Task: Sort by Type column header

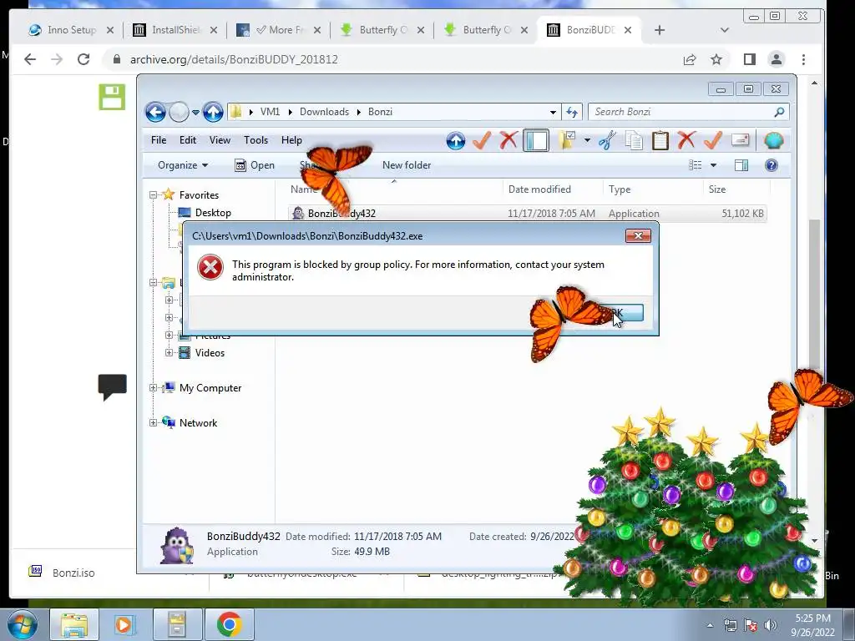Action: pos(620,189)
